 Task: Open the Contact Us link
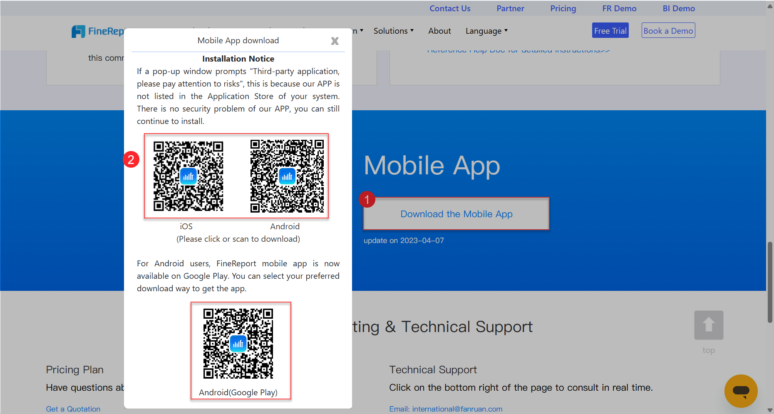(450, 8)
